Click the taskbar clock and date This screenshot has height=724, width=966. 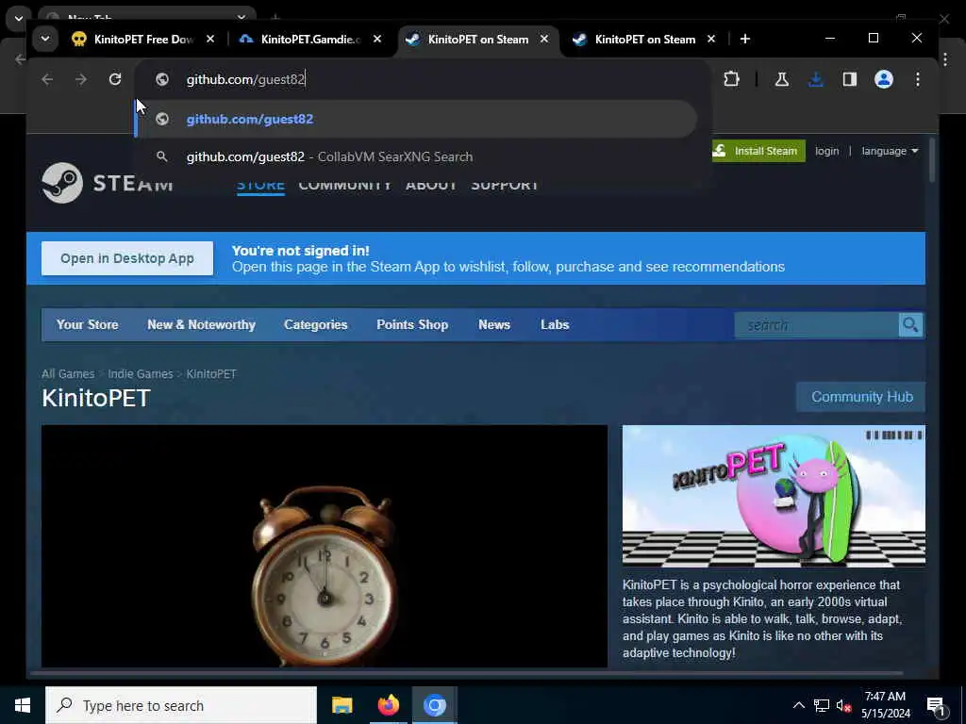885,705
